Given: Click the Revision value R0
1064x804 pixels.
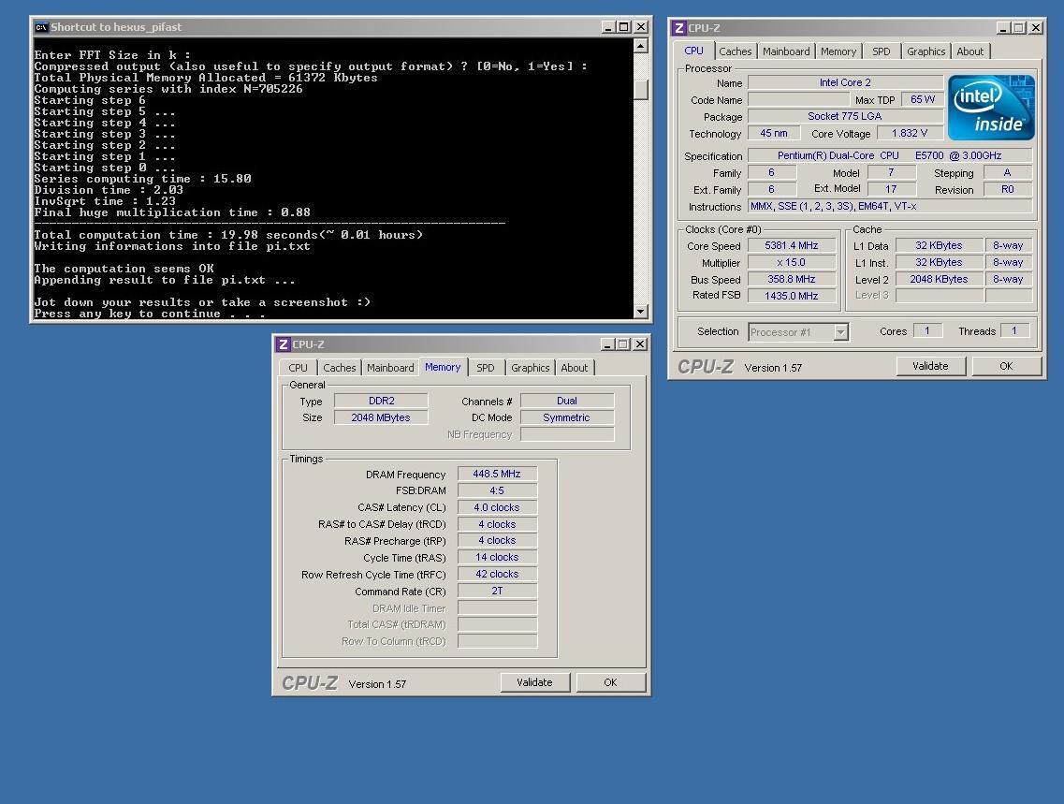Looking at the screenshot, I should (x=1008, y=189).
